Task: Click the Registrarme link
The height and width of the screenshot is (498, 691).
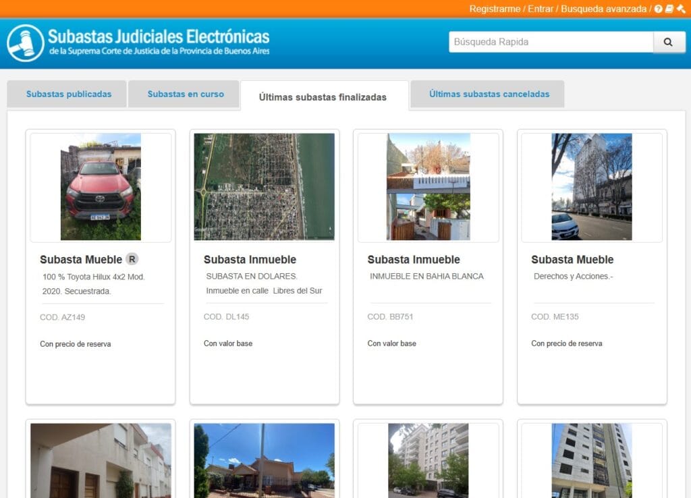Action: pos(495,9)
